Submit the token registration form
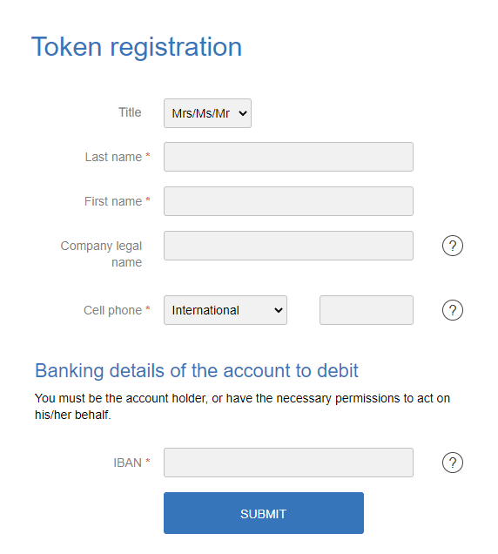This screenshot has width=498, height=554. [x=264, y=513]
